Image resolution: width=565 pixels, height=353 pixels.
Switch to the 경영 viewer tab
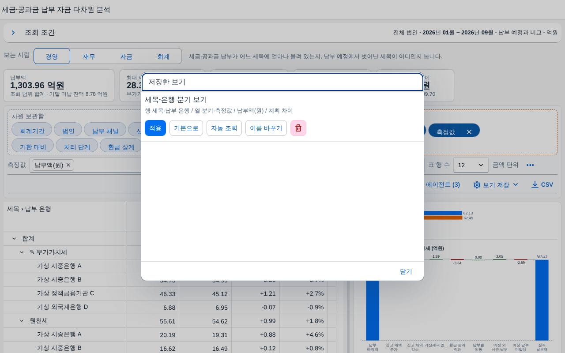(52, 56)
